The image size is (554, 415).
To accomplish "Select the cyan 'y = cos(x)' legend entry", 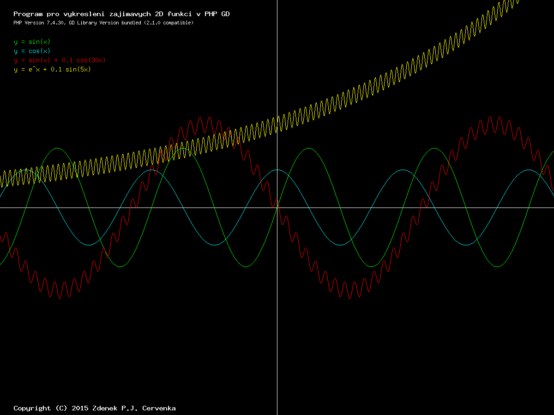I will 32,51.
